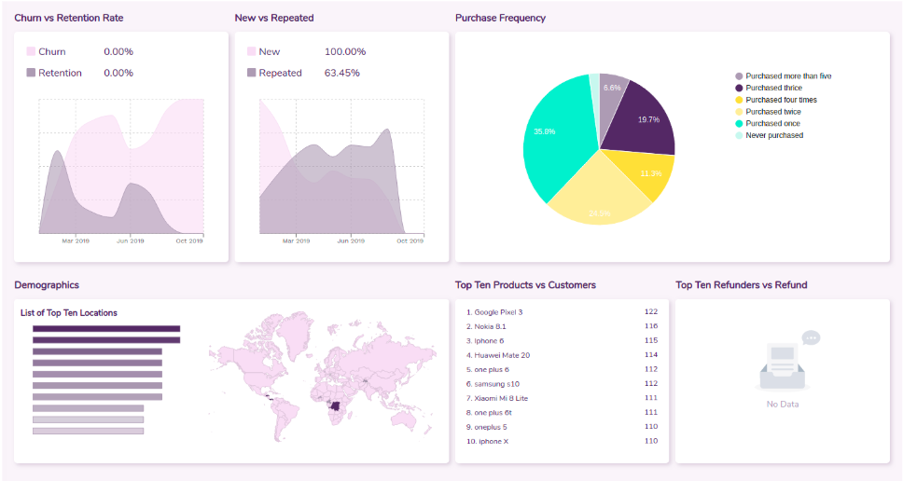Click the dot beside Purchased thrice
This screenshot has height=481, width=903.
pyautogui.click(x=740, y=89)
